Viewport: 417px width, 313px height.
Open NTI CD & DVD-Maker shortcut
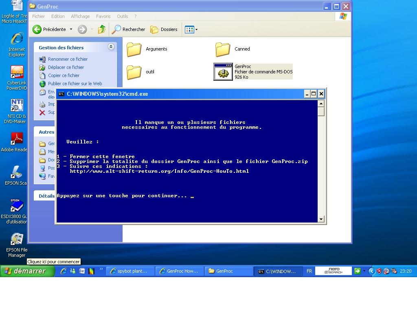coord(17,105)
